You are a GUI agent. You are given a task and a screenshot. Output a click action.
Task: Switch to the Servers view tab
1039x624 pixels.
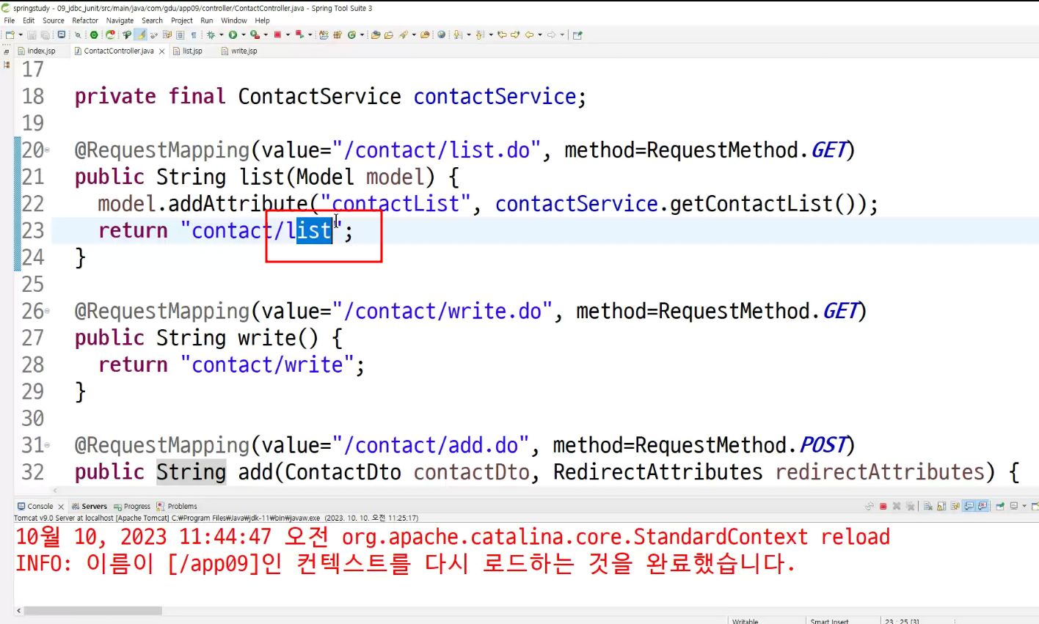pyautogui.click(x=90, y=506)
